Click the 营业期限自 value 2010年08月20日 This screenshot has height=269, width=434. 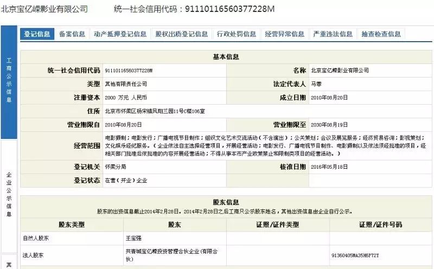click(123, 125)
